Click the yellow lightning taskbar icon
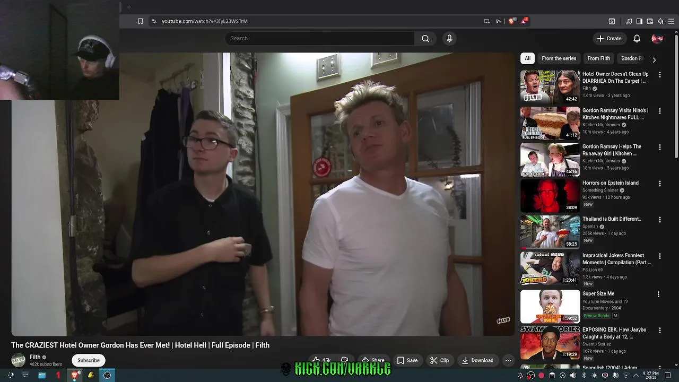The width and height of the screenshot is (679, 382). [x=91, y=375]
